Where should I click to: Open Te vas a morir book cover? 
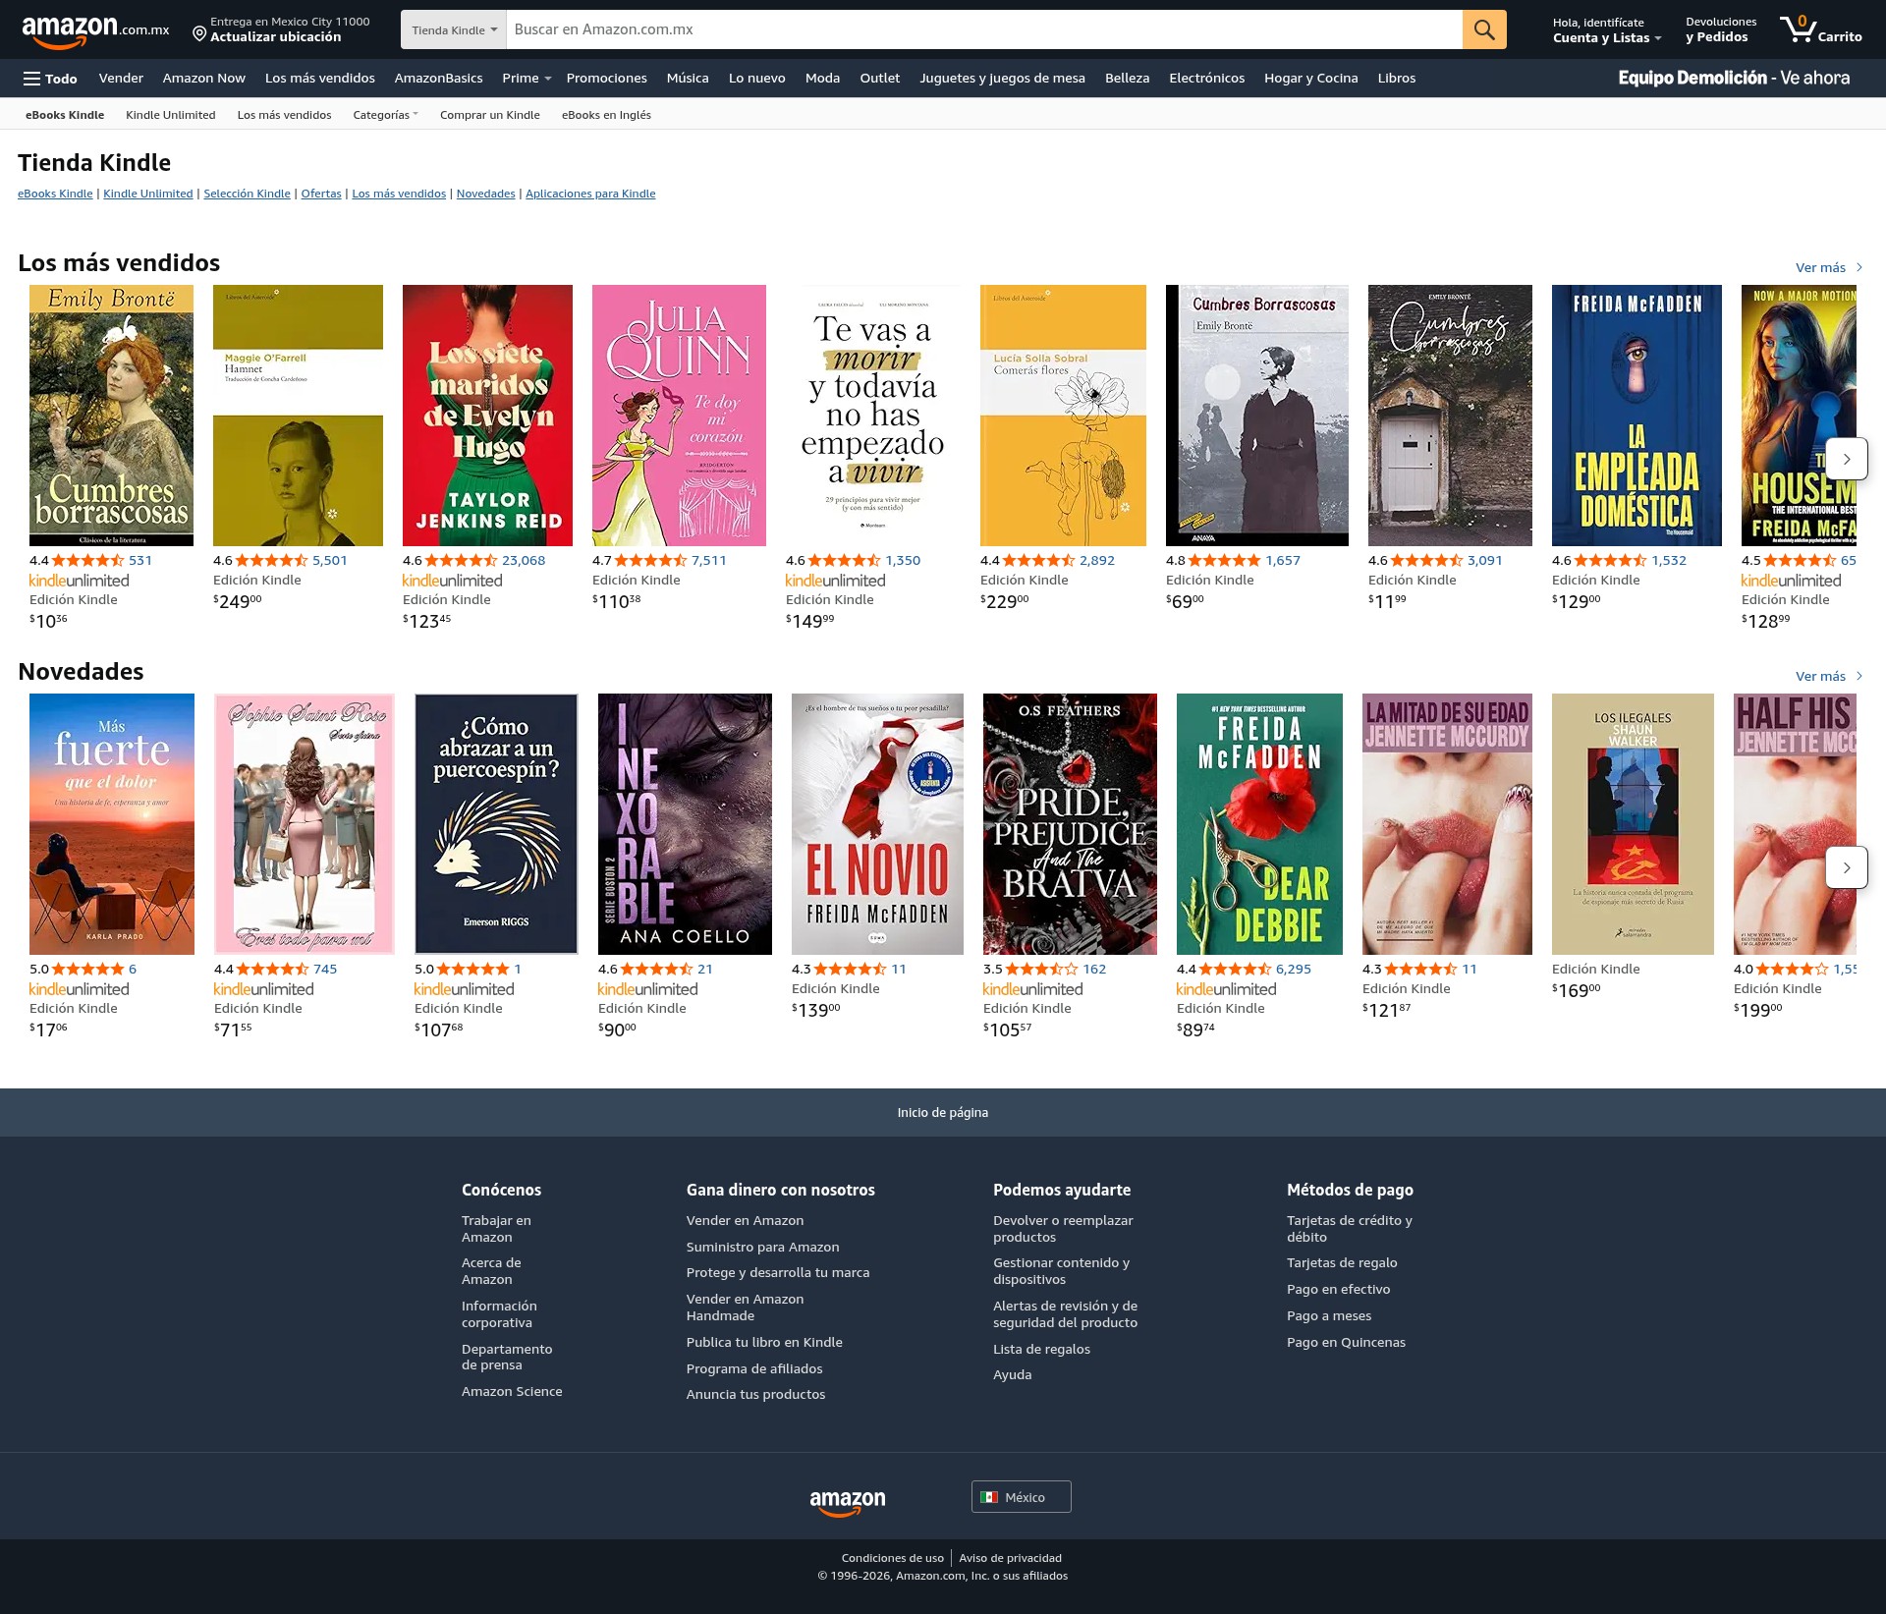coord(873,416)
